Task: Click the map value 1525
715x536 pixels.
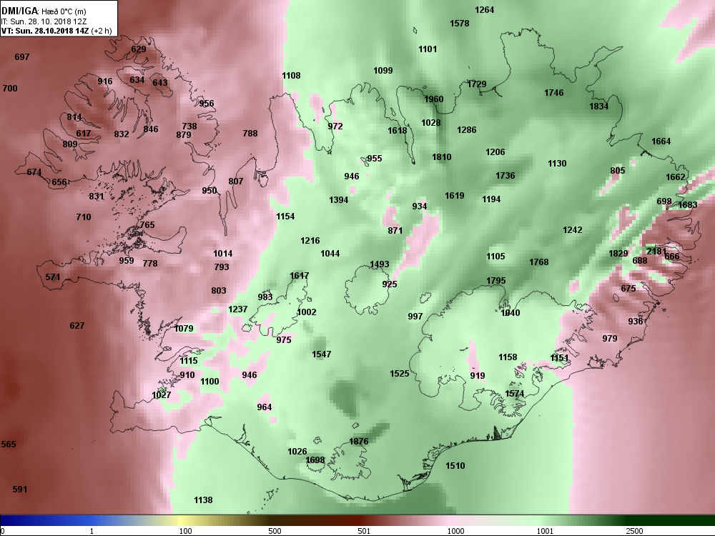Action: pos(400,374)
